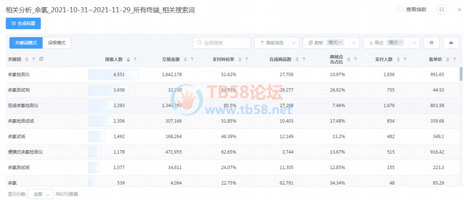This screenshot has height=200, width=464.
Task: Click online product count 29,277
Action: (286, 90)
